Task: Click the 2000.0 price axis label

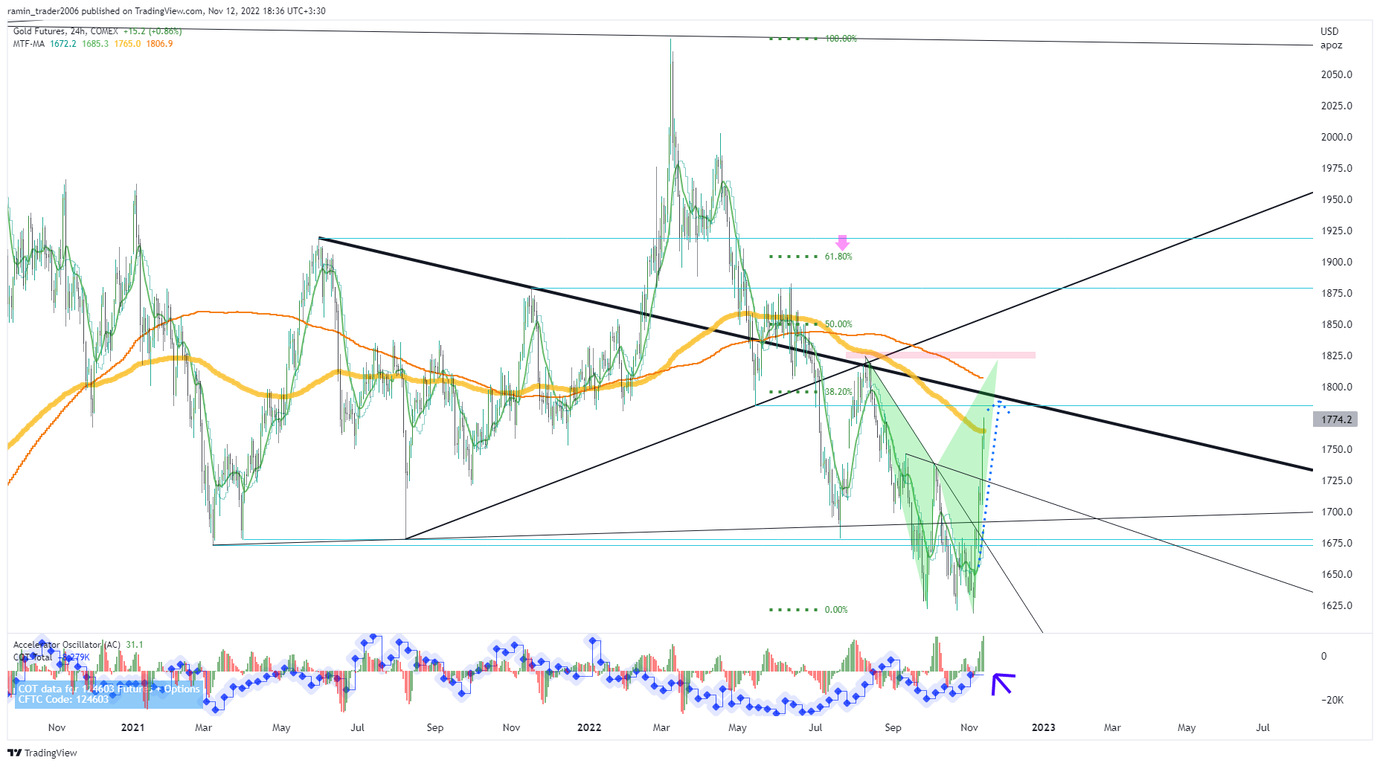Action: point(1337,137)
